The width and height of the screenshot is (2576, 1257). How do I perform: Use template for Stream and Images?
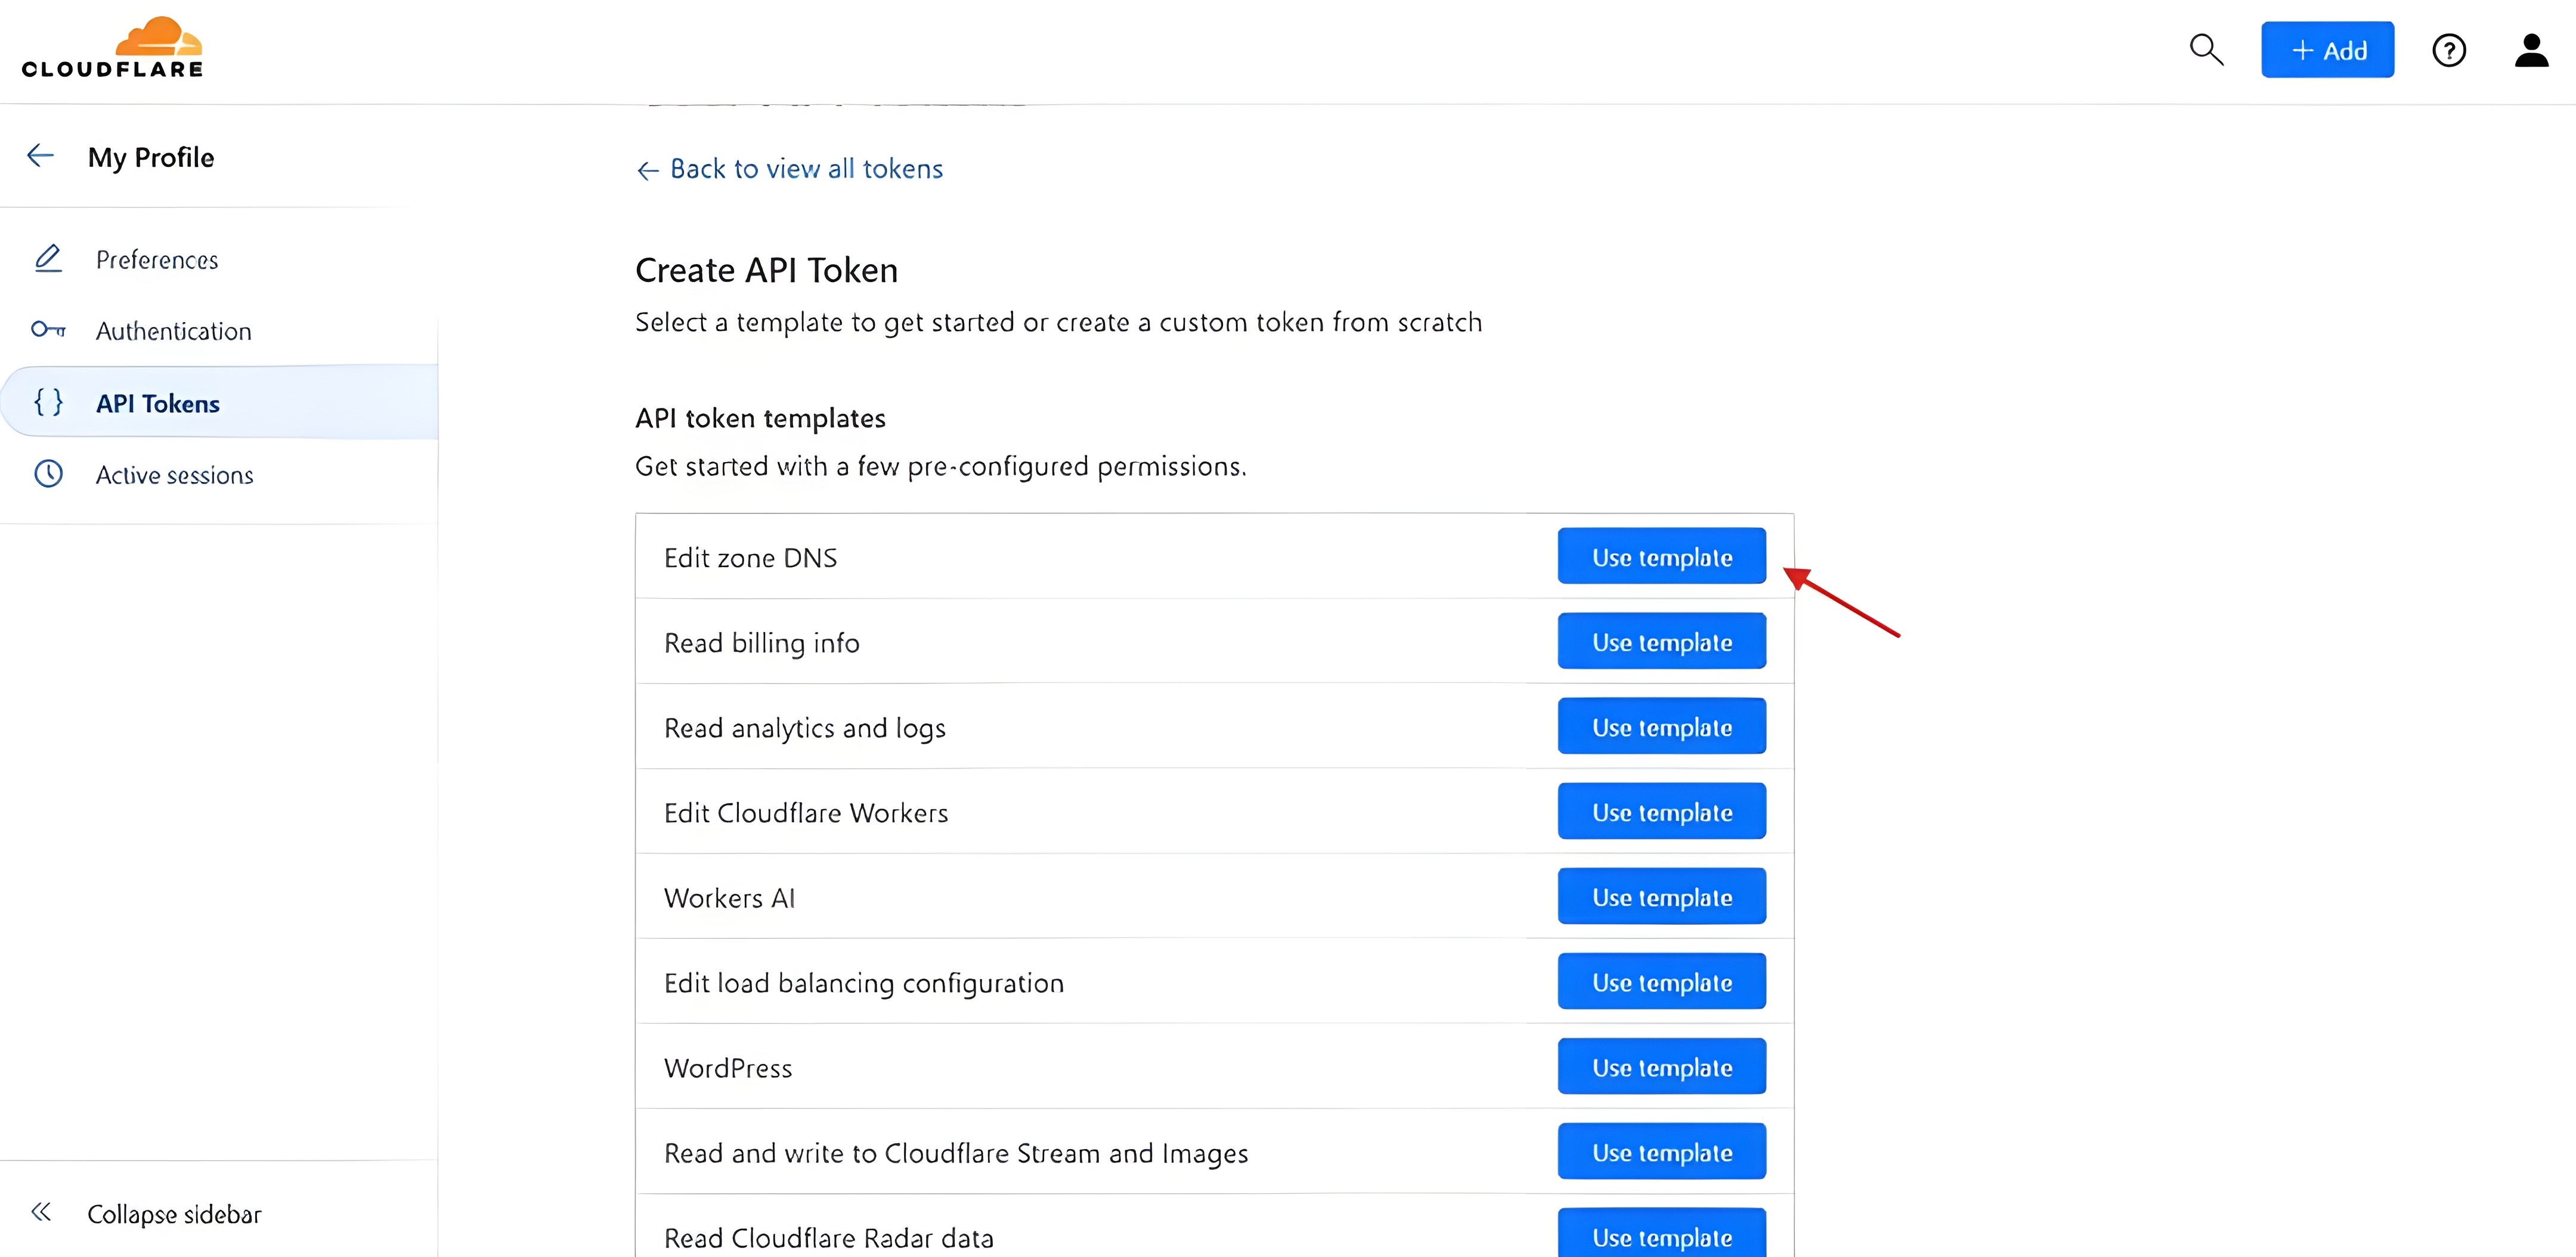point(1661,1151)
